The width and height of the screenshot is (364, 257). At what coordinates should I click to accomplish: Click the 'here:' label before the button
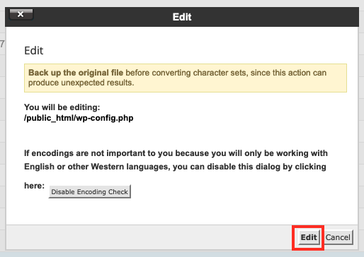click(34, 186)
